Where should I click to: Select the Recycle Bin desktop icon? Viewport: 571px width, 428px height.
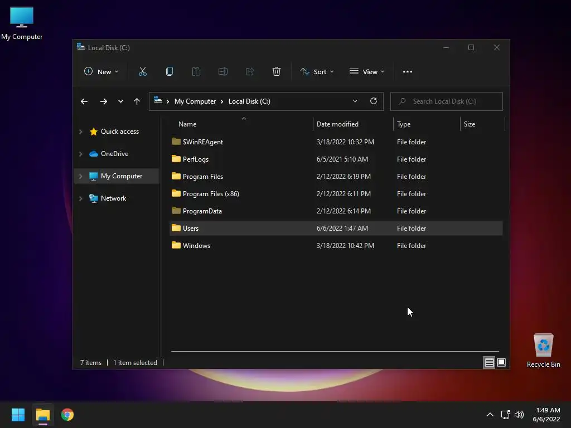coord(543,350)
